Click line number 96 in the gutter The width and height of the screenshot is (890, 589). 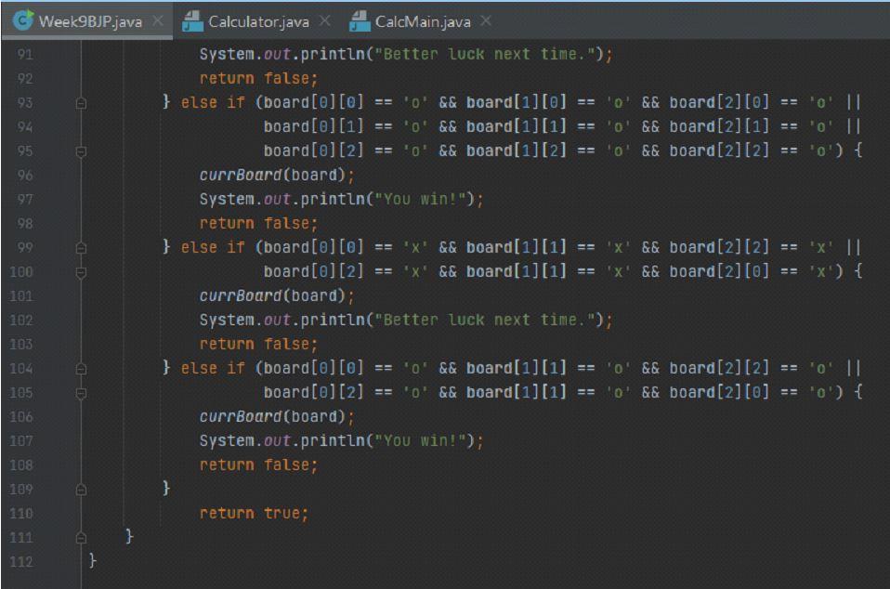point(25,176)
